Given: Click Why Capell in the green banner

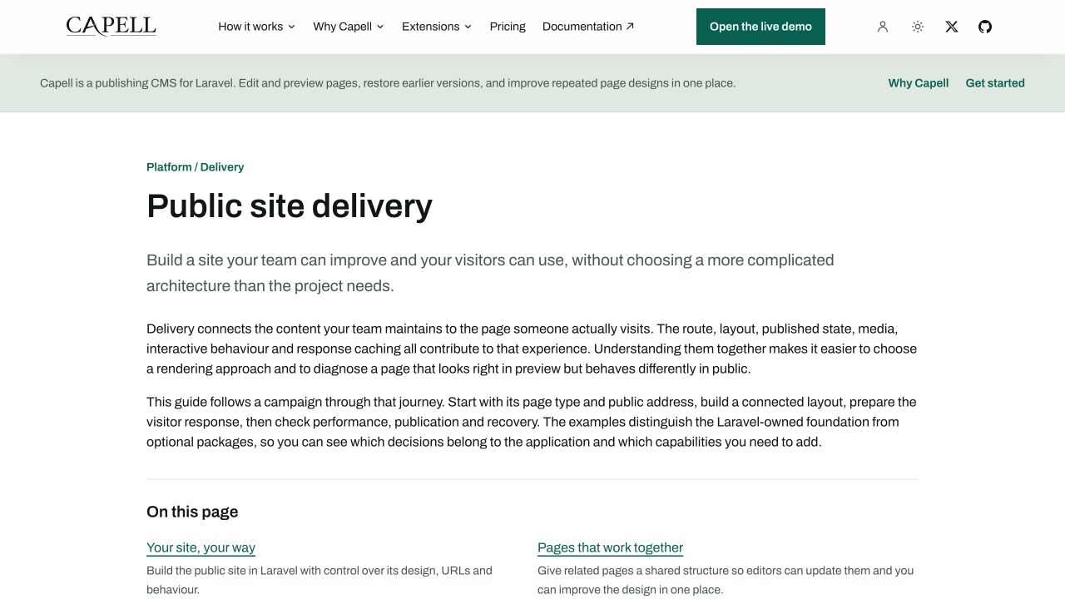Looking at the screenshot, I should pyautogui.click(x=919, y=83).
